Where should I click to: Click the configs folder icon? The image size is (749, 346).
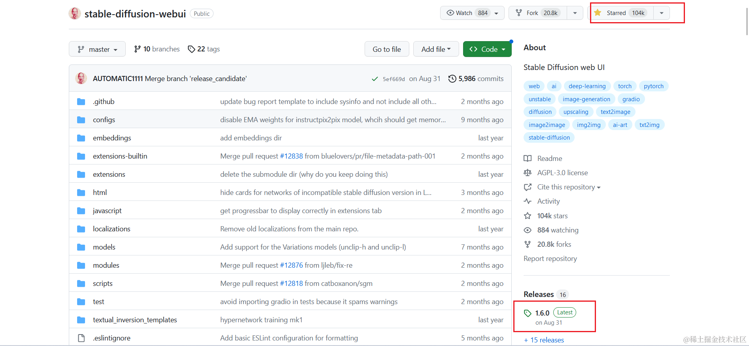[81, 120]
